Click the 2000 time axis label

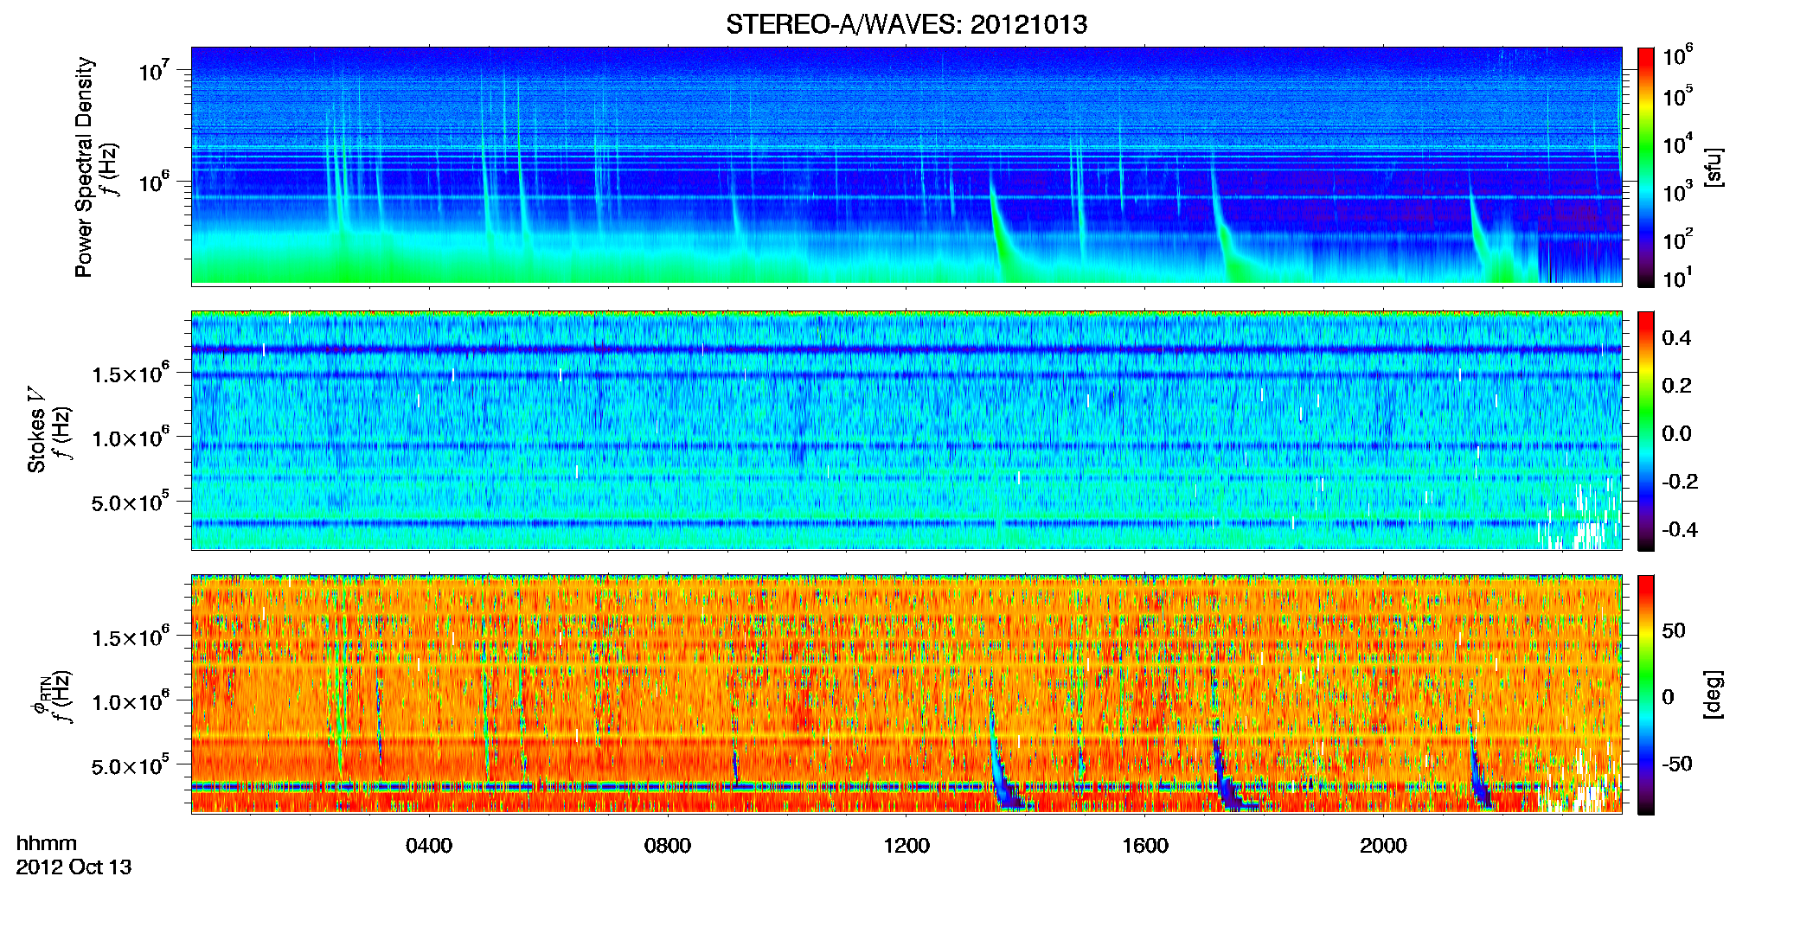[x=1383, y=845]
